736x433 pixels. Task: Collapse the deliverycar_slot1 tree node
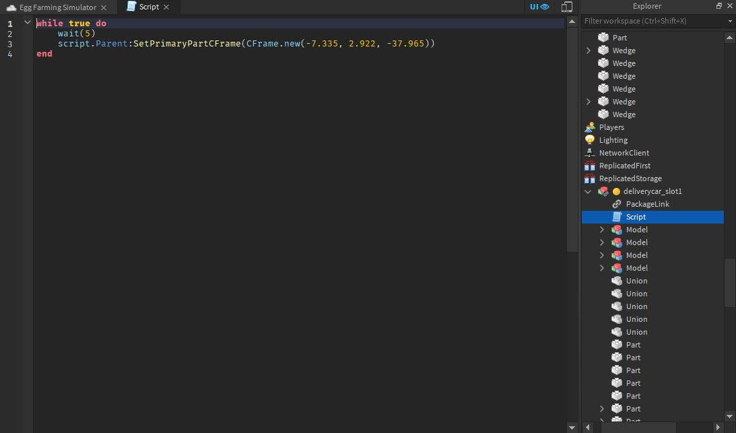click(x=588, y=191)
